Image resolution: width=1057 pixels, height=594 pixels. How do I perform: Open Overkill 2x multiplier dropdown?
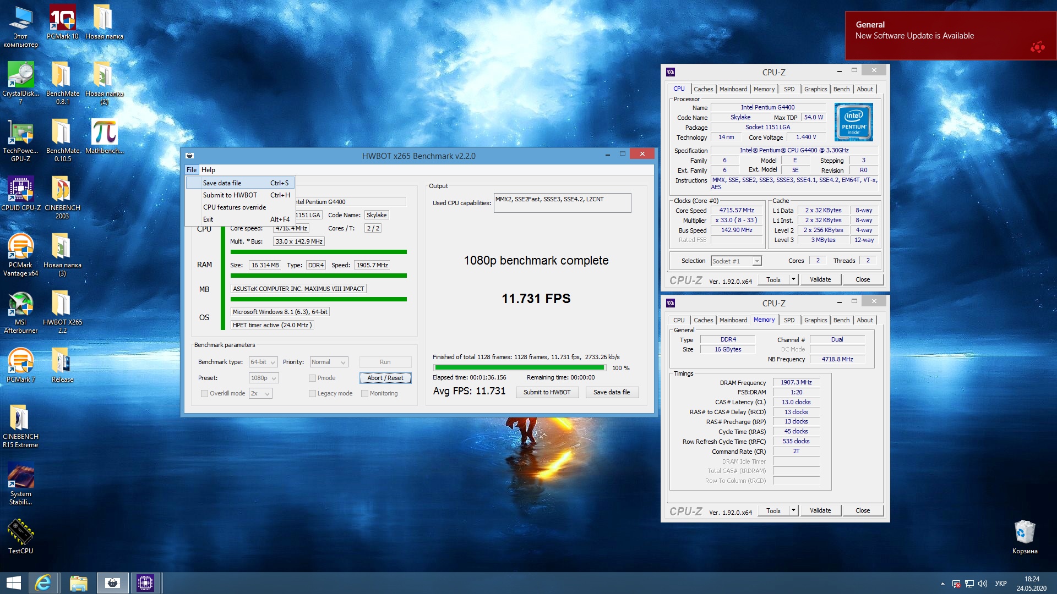[x=260, y=393]
